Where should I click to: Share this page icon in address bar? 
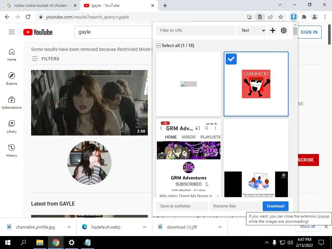tap(270, 17)
